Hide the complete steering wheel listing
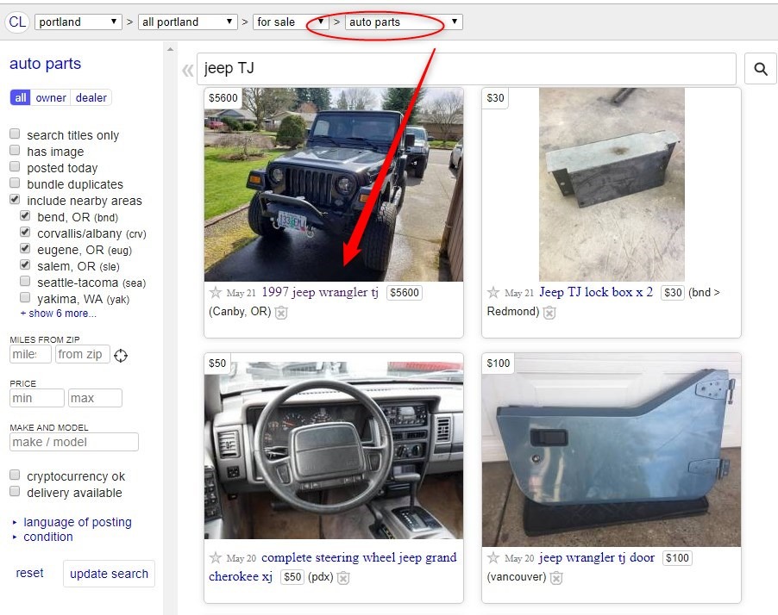This screenshot has width=778, height=615. pos(343,577)
